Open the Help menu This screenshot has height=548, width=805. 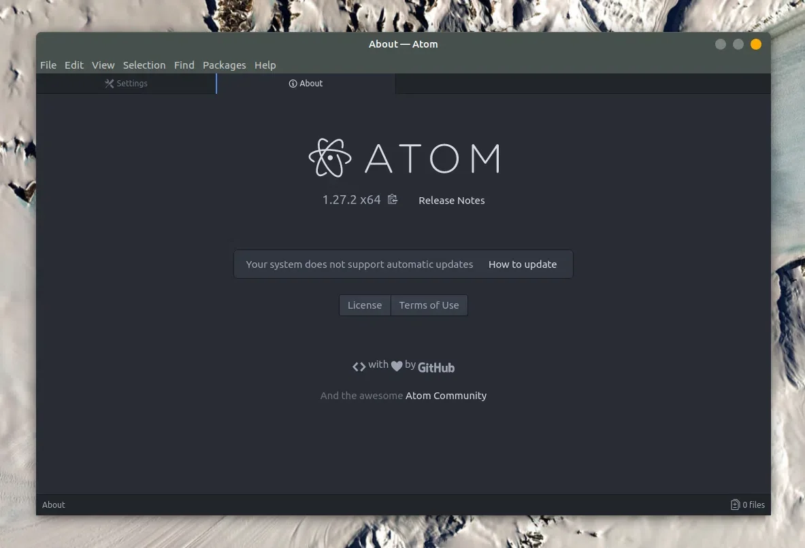click(265, 65)
